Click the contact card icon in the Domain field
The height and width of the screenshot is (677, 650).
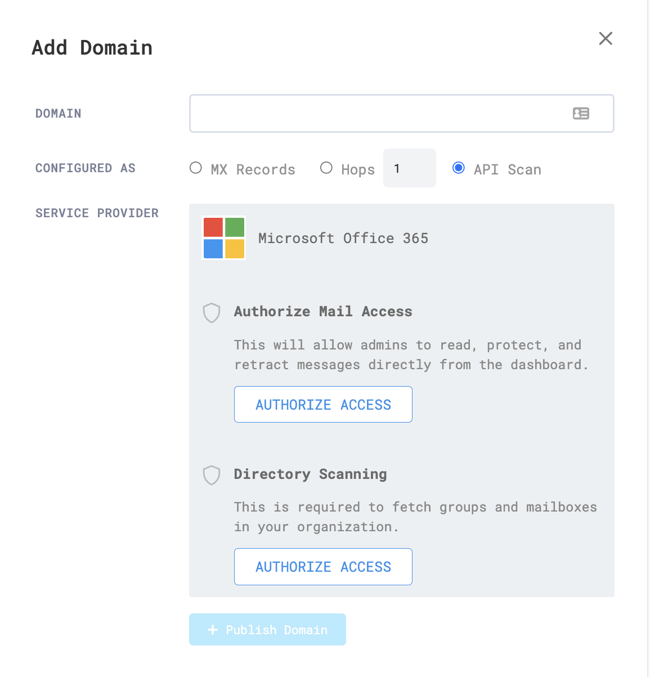pyautogui.click(x=581, y=114)
